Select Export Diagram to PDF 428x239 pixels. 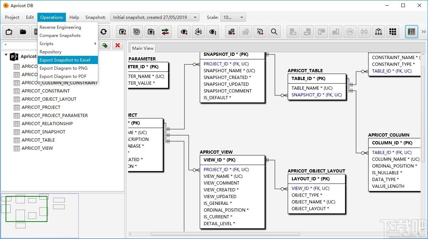[68, 76]
